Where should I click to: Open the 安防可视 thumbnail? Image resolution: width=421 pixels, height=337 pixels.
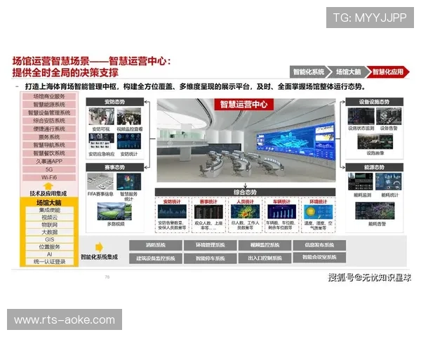101,117
